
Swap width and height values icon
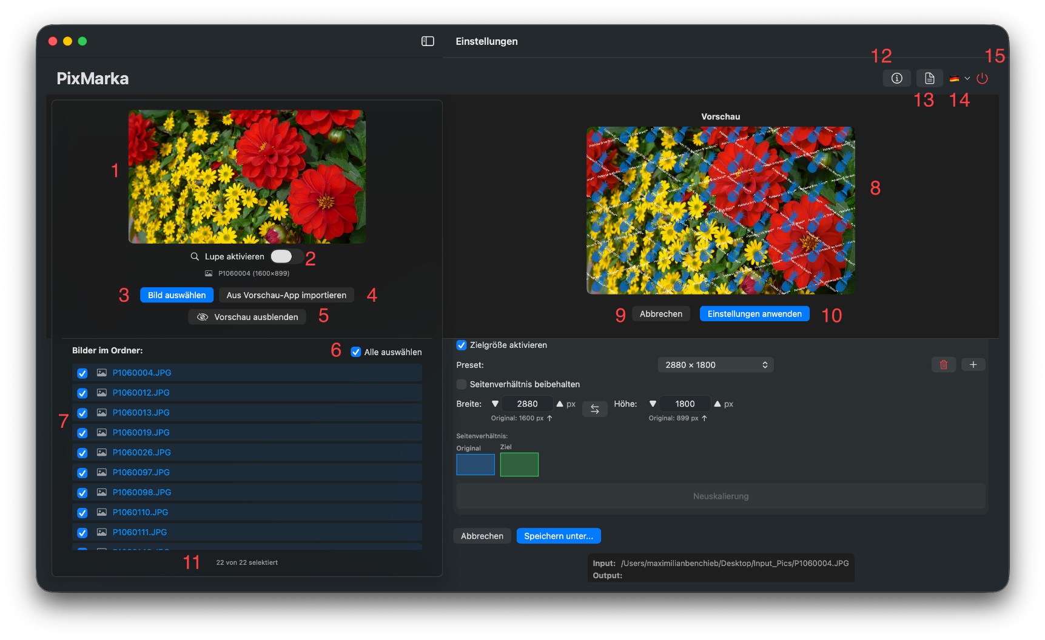[594, 409]
